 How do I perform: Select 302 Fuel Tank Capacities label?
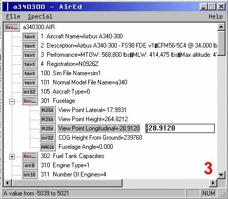pos(72,156)
